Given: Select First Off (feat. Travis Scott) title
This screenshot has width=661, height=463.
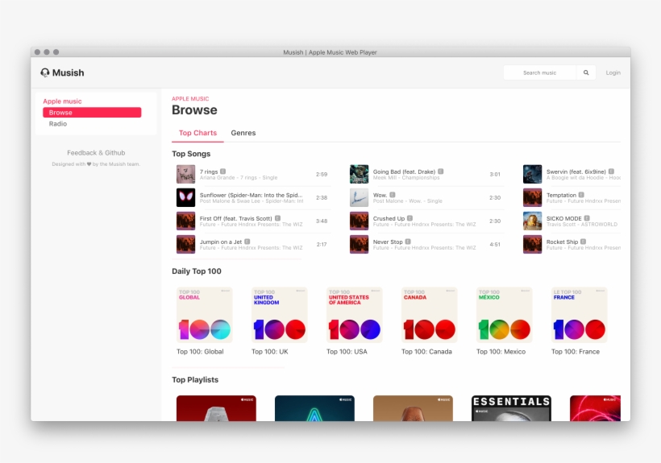Looking at the screenshot, I should coord(236,218).
